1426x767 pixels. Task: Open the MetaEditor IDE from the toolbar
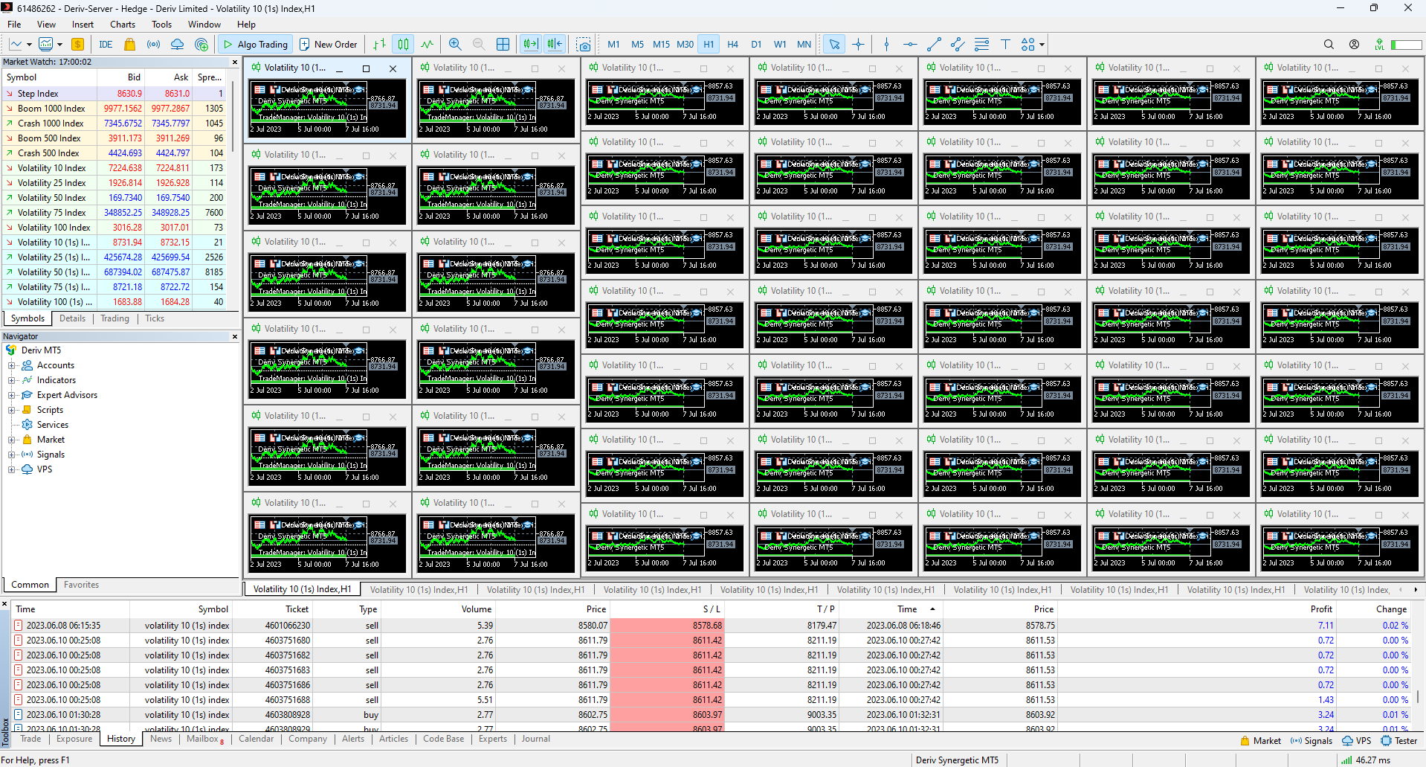click(x=106, y=45)
